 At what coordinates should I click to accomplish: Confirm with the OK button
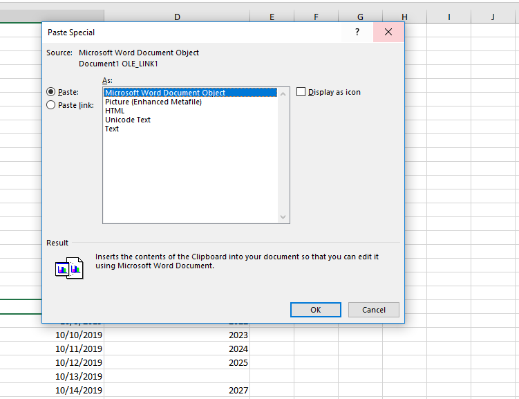tap(316, 310)
